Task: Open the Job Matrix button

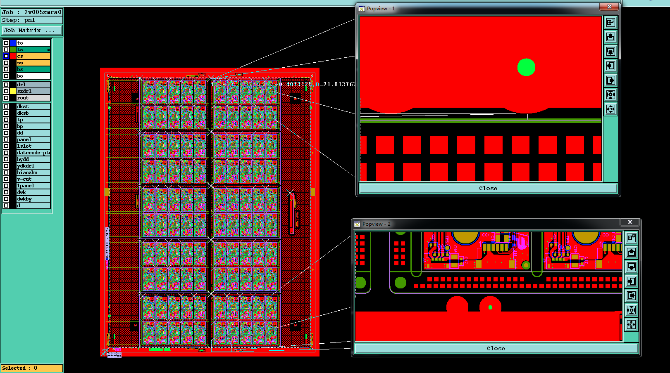Action: click(x=32, y=31)
